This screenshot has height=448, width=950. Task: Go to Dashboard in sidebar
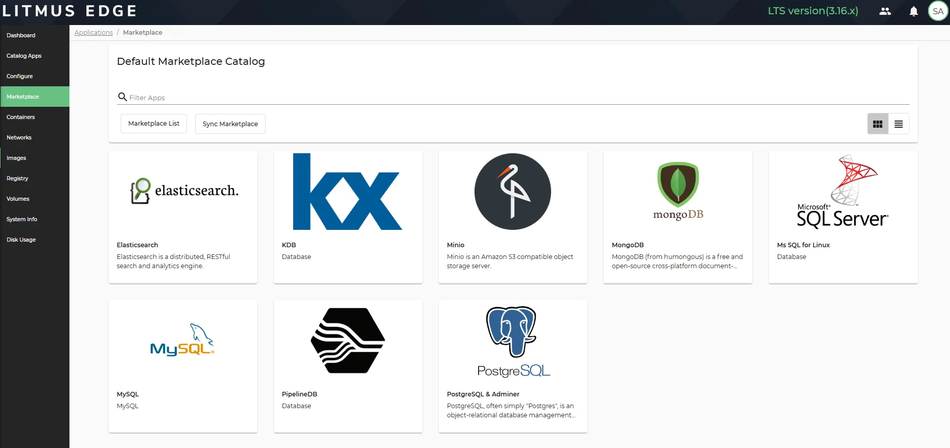coord(35,35)
